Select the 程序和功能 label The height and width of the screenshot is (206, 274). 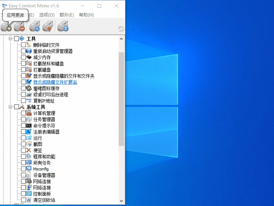(44, 157)
